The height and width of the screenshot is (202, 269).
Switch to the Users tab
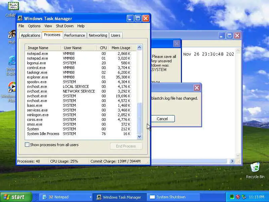(115, 35)
